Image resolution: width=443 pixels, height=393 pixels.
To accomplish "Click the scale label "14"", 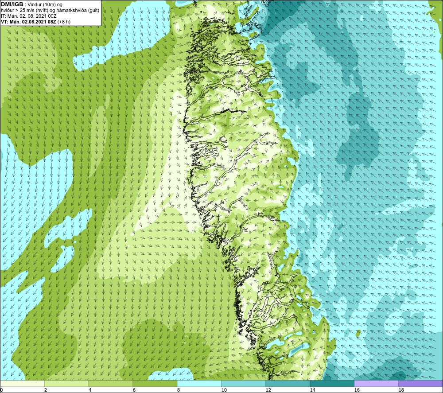I will coord(312,390).
